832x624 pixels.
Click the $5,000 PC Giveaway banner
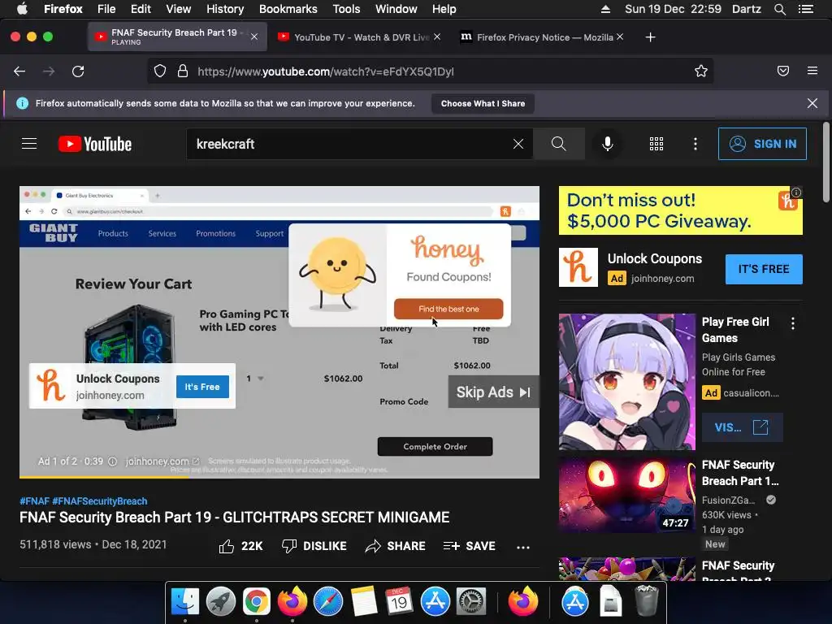click(x=680, y=210)
